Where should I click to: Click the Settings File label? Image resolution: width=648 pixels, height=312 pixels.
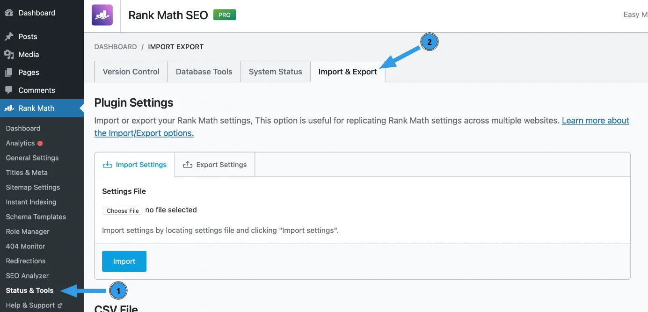[x=124, y=191]
